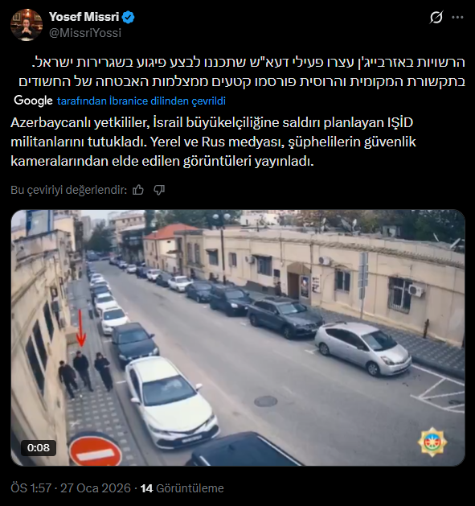Open the three-dot more options menu
475x506 pixels.
[x=457, y=18]
